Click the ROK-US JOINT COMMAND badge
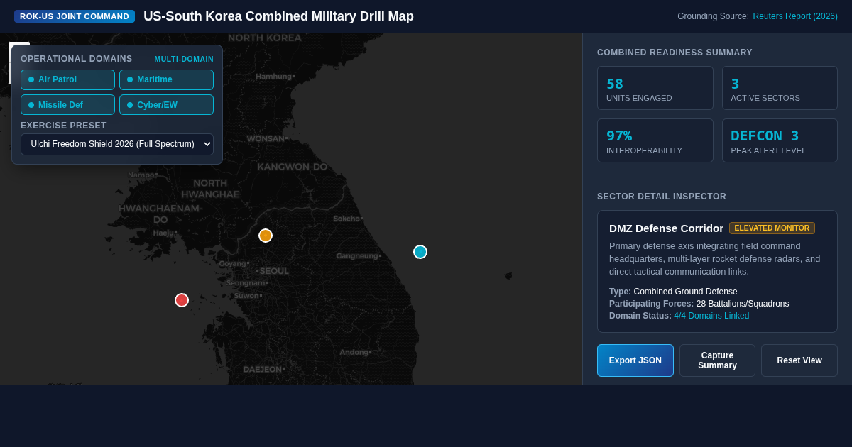 pyautogui.click(x=75, y=16)
